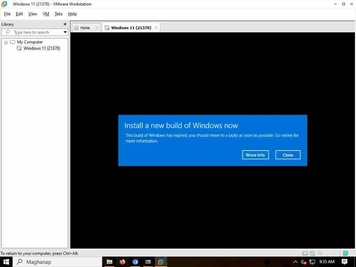Open the View menu
This screenshot has width=356, height=267.
(x=33, y=14)
